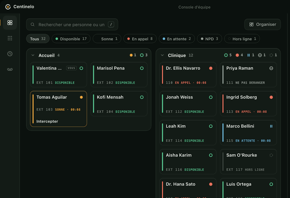Open Sam O'Rourke's card

248,162
